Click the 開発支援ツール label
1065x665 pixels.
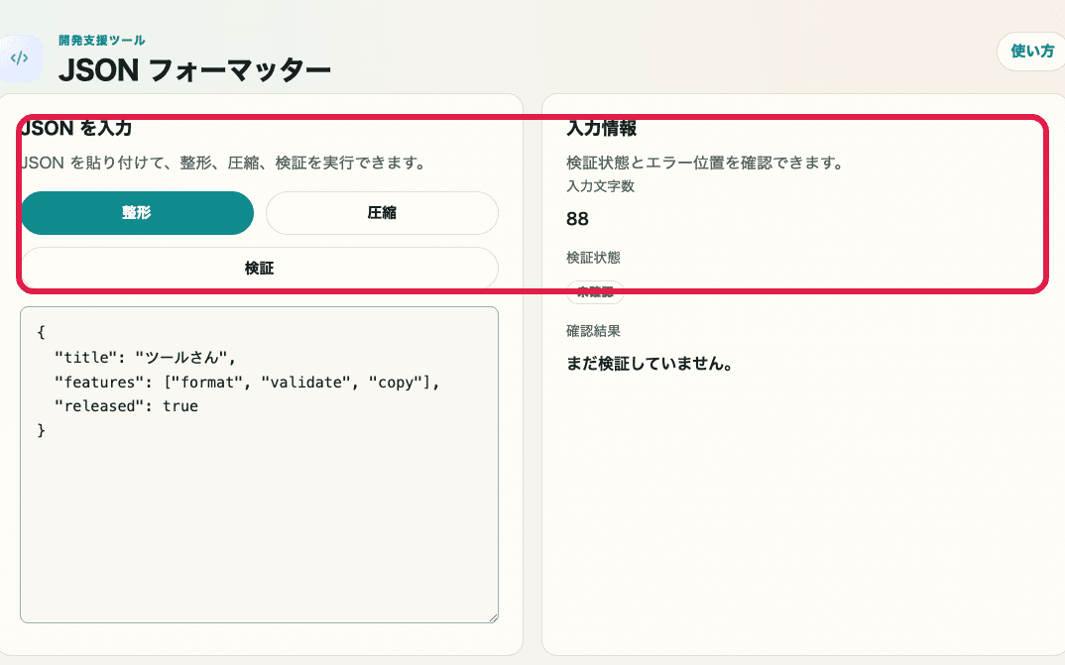pos(102,40)
